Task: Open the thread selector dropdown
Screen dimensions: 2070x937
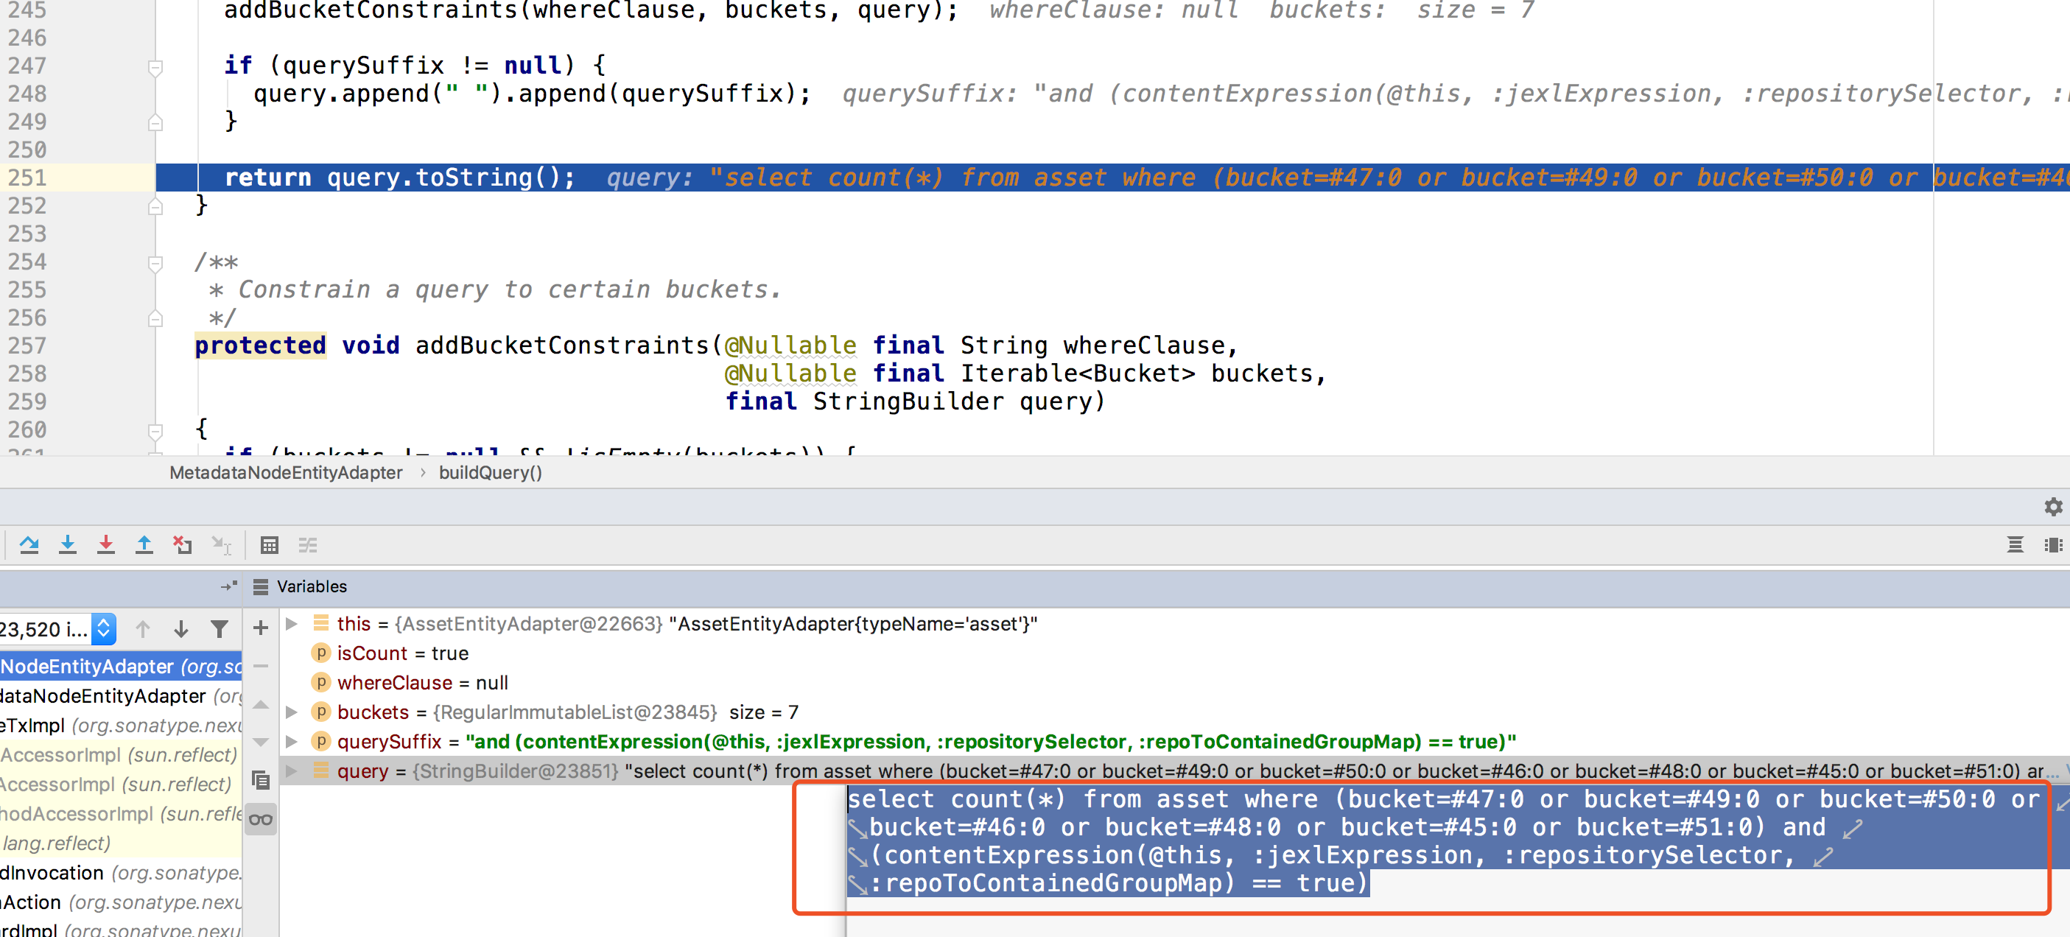Action: [104, 628]
